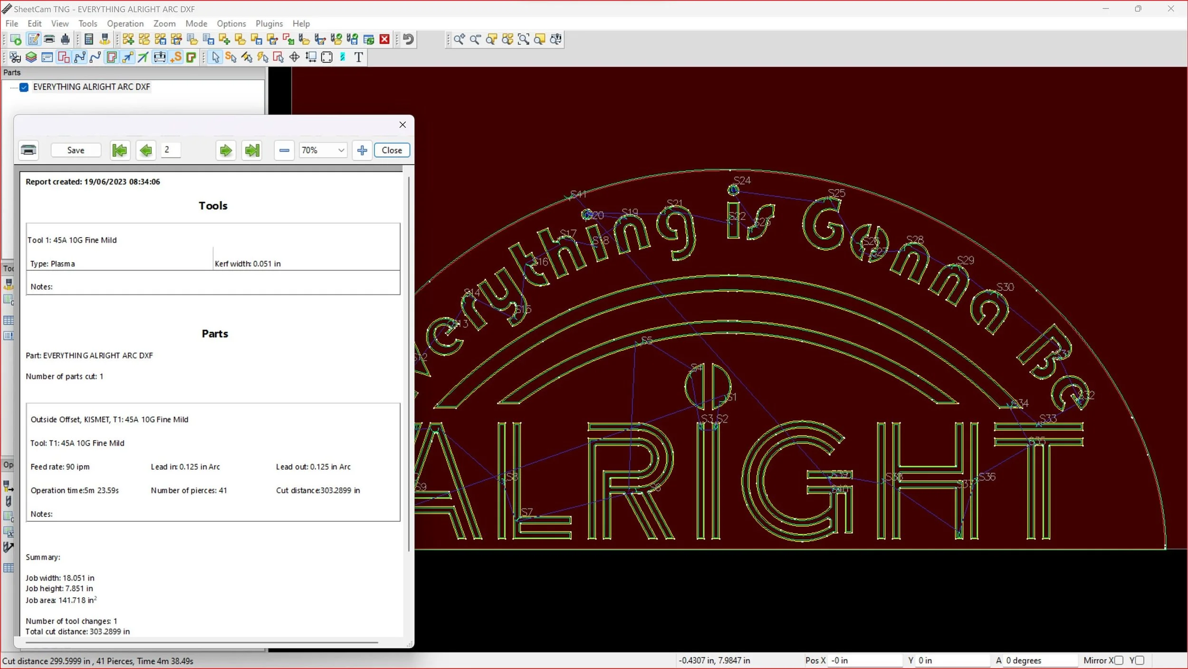Click the red X delete icon in toolbar

click(385, 39)
